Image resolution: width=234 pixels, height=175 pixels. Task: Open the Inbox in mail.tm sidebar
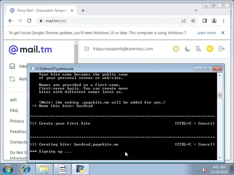(x=18, y=66)
